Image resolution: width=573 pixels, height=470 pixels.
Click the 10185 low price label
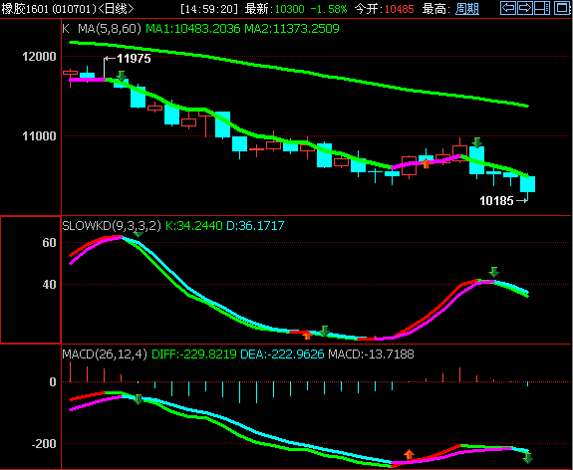click(496, 201)
